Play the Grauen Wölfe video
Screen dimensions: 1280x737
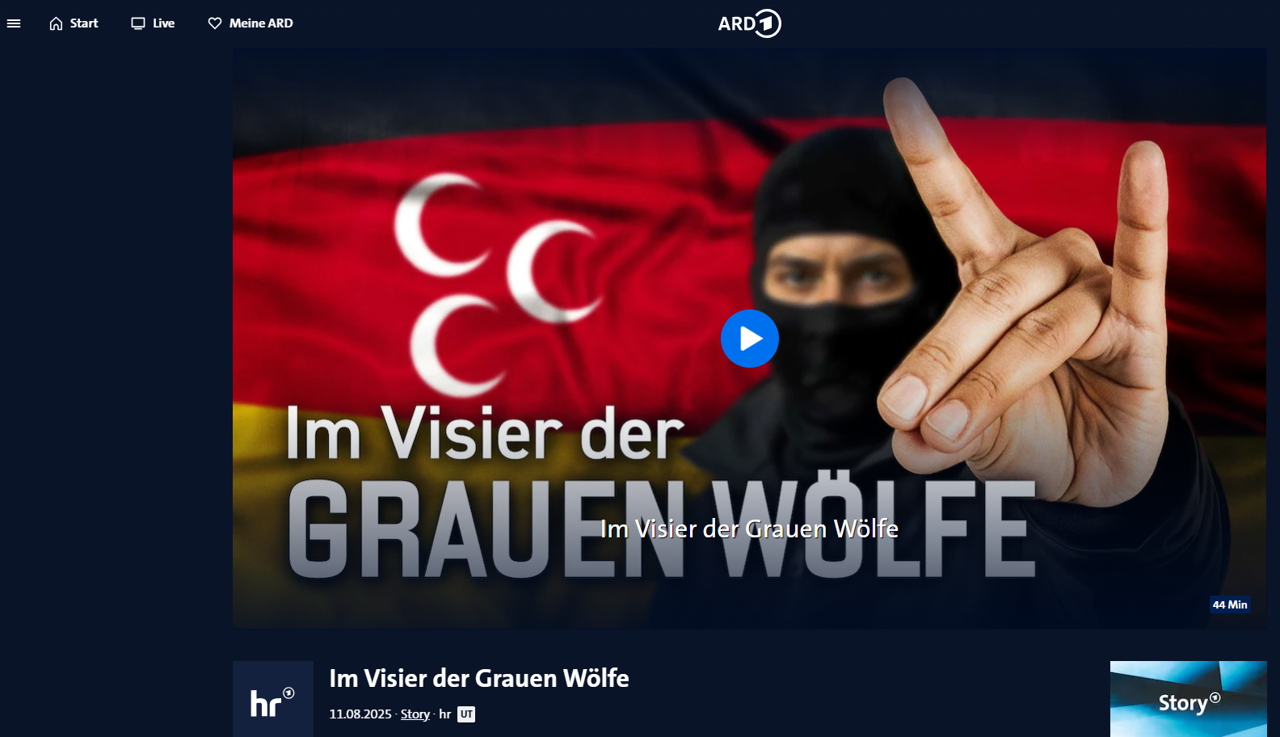750,339
